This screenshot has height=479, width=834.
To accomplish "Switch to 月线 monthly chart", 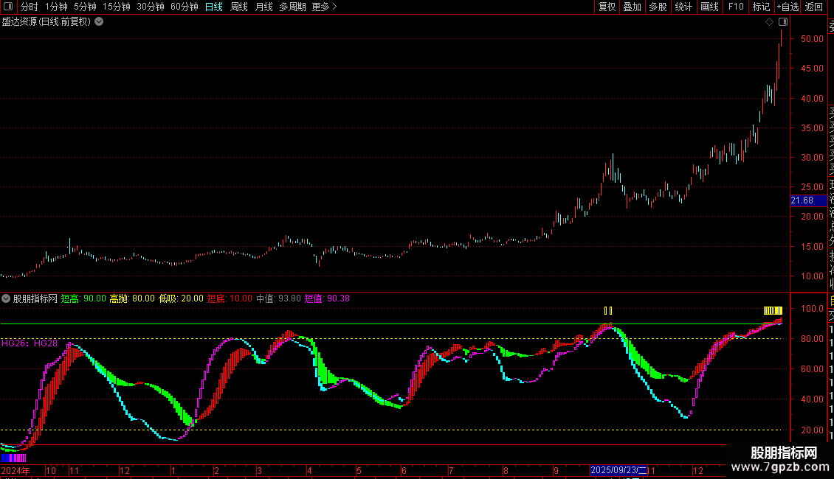I will pos(263,7).
